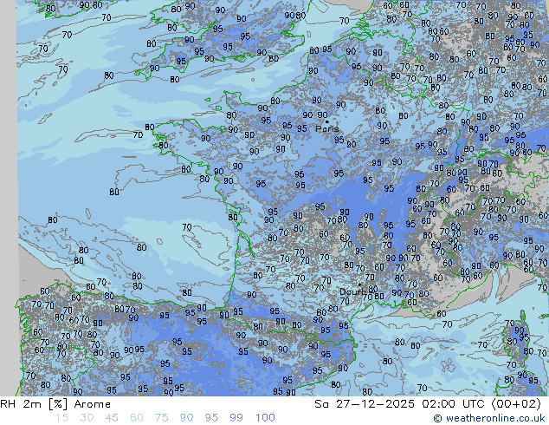Click the city label beginning with Dourb
Screen dimensions: 549x425
coord(353,291)
